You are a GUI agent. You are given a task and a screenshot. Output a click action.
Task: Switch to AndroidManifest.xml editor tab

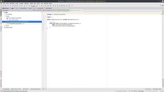click(x=49, y=10)
